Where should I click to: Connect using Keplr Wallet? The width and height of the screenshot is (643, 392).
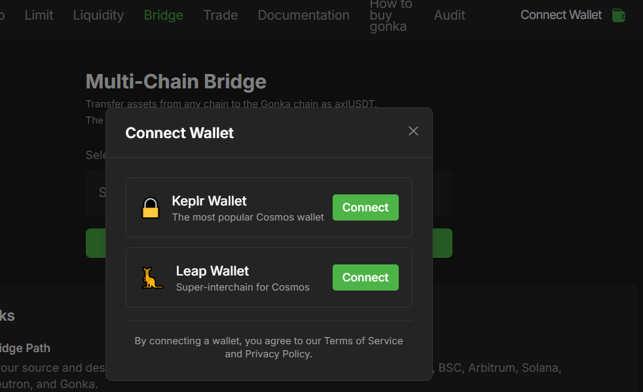tap(365, 207)
